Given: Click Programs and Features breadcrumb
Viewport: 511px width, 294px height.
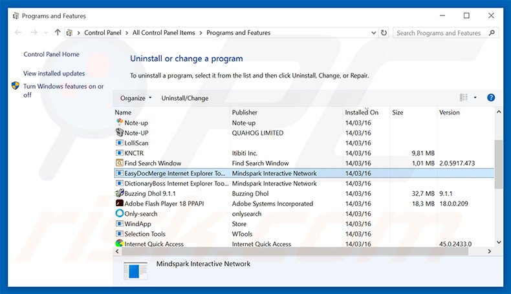Looking at the screenshot, I should point(239,32).
